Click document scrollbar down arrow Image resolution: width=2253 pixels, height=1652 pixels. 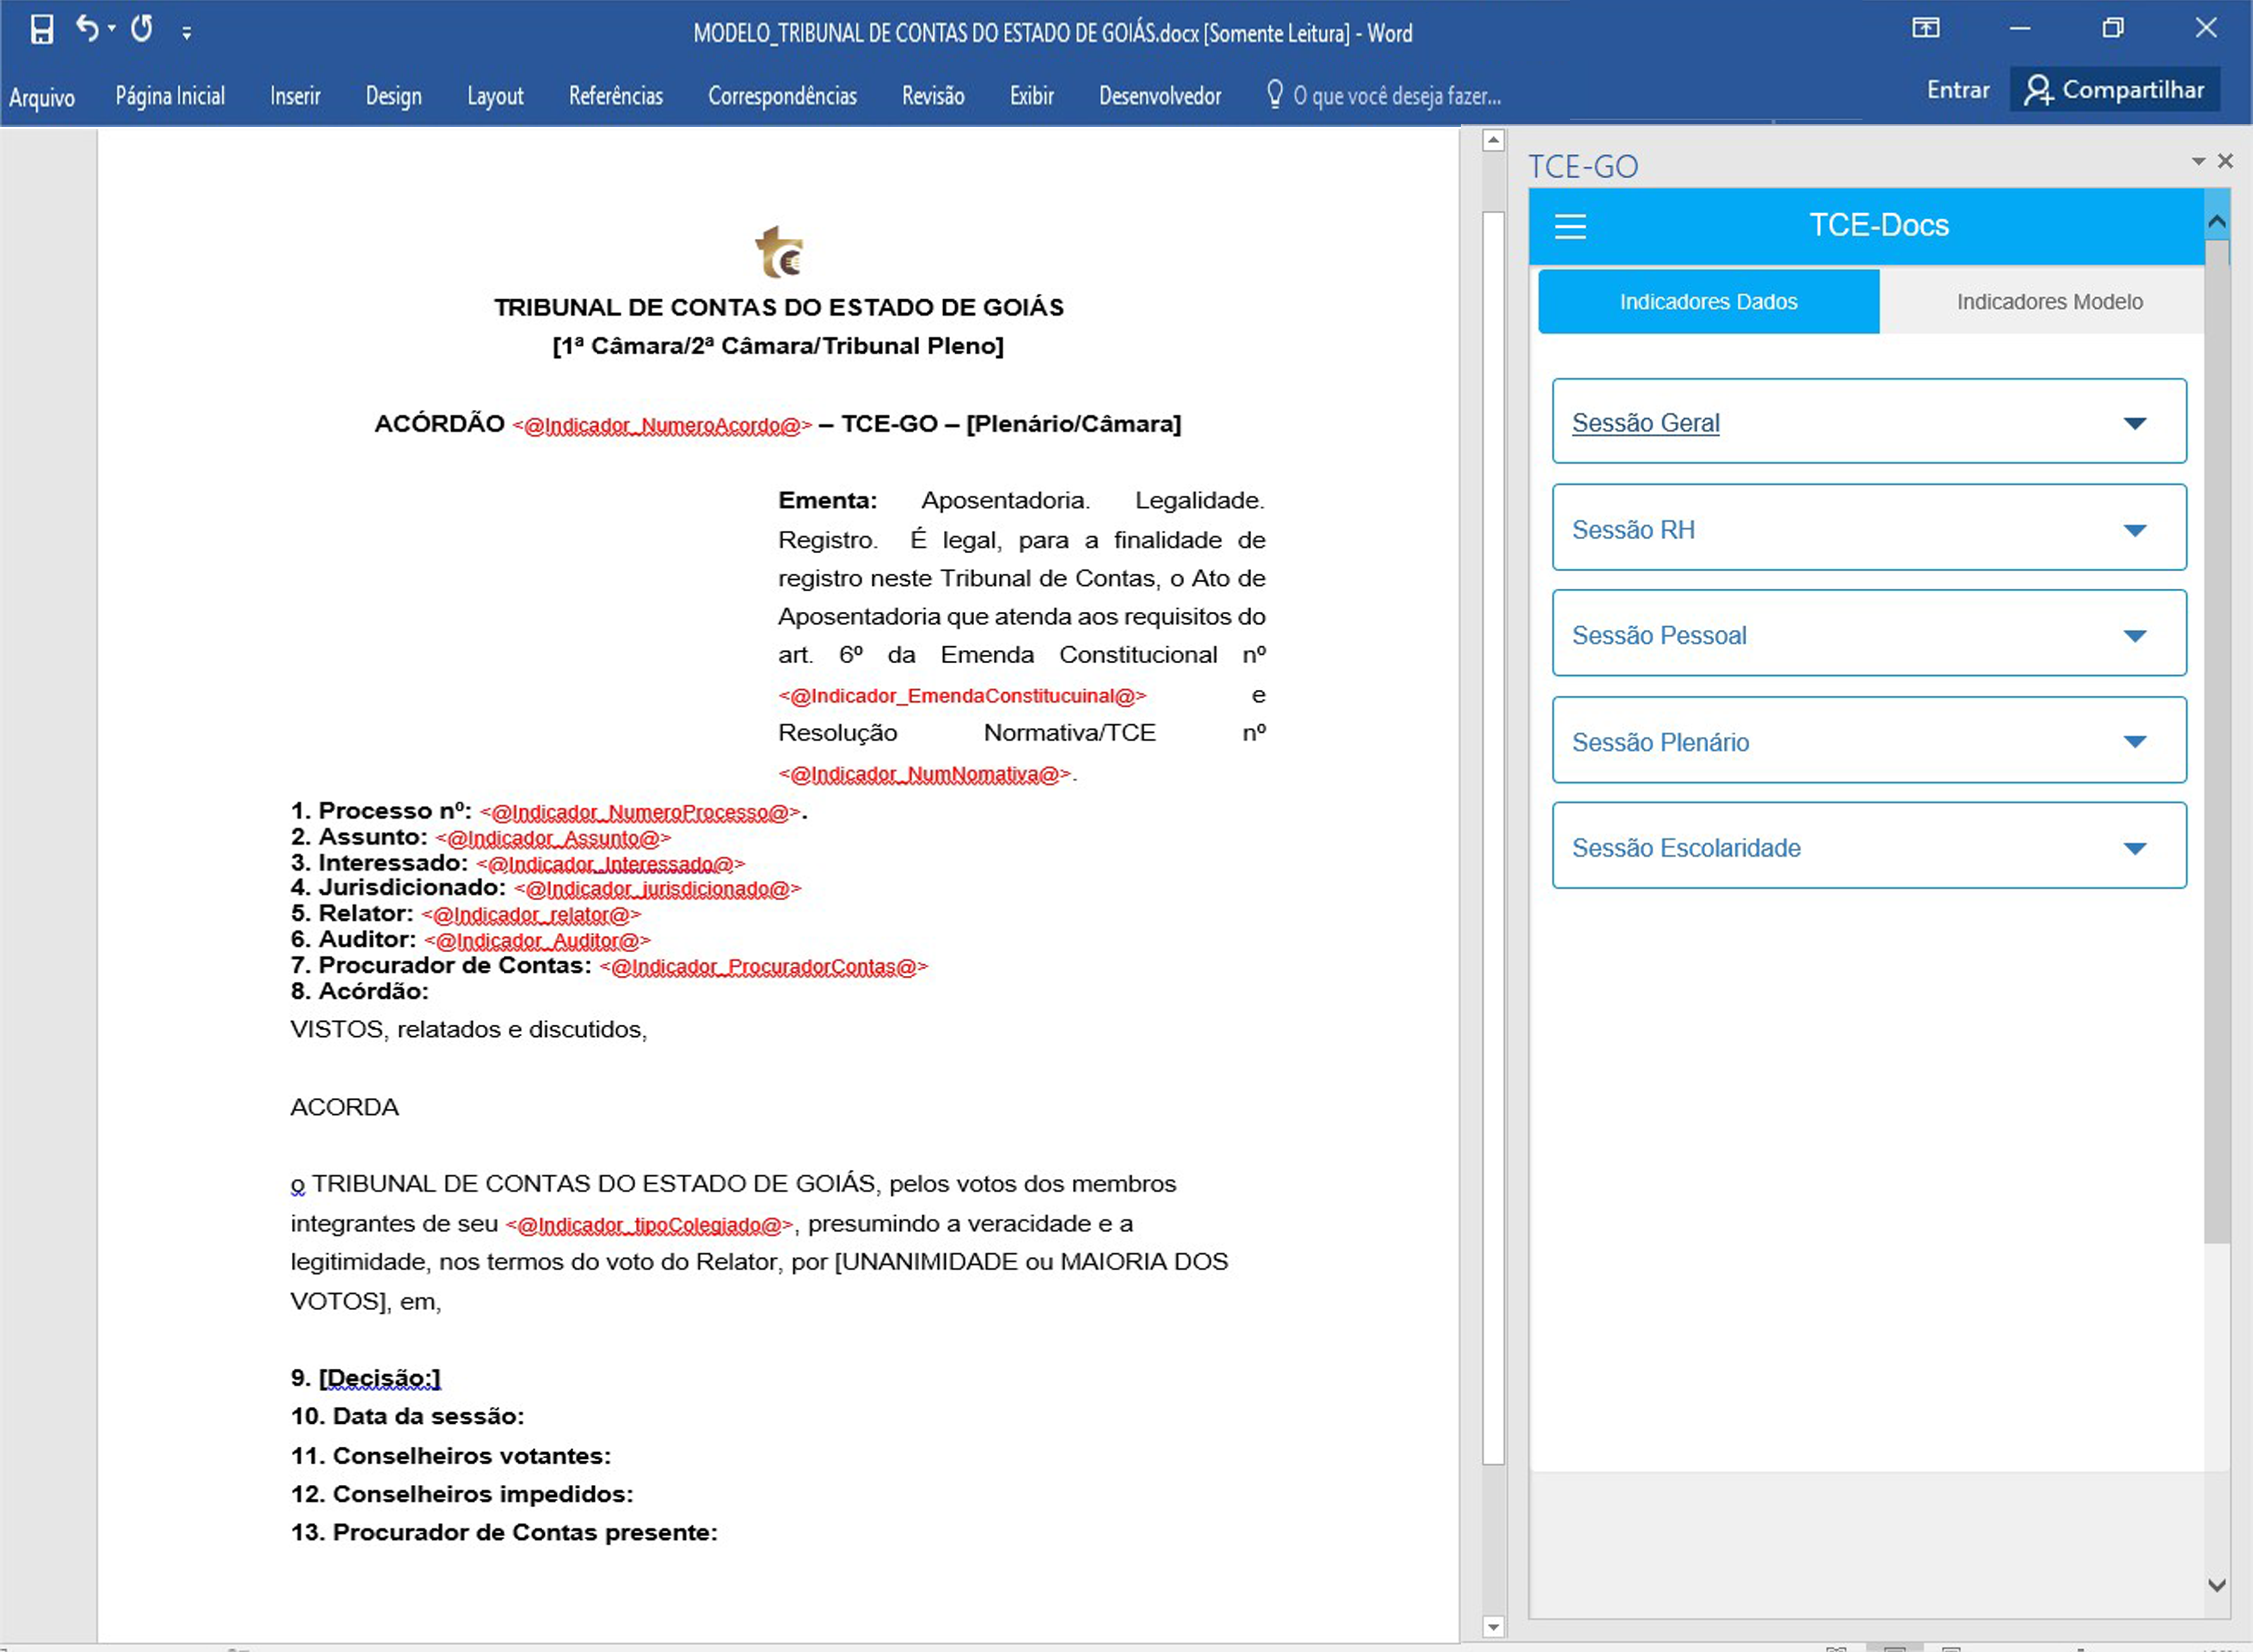[1493, 1627]
